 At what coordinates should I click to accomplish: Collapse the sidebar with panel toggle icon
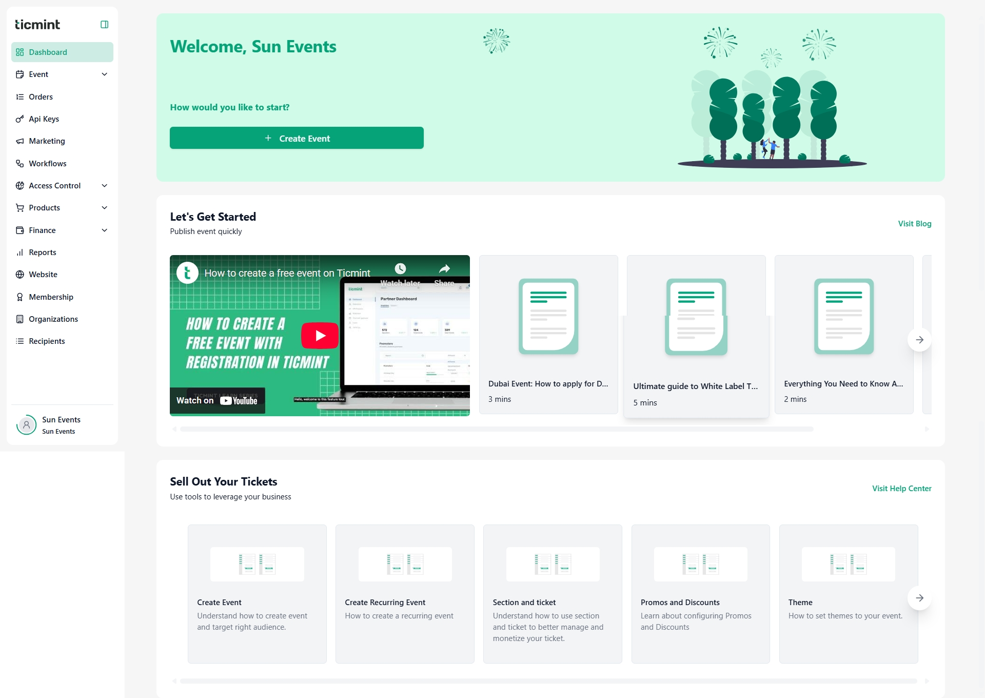104,25
